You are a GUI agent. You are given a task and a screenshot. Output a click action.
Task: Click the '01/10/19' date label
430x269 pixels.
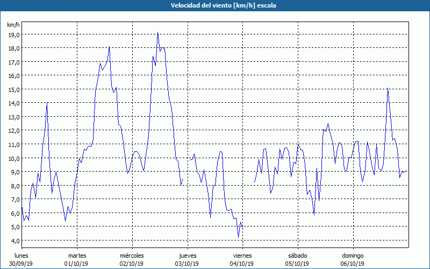(x=76, y=264)
